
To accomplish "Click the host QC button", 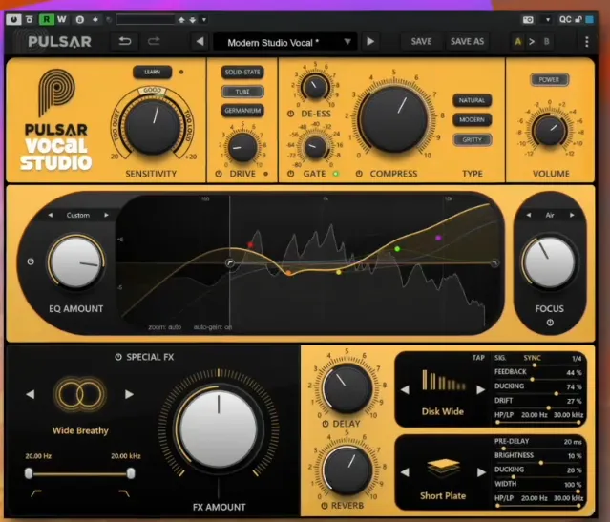I will click(x=565, y=19).
